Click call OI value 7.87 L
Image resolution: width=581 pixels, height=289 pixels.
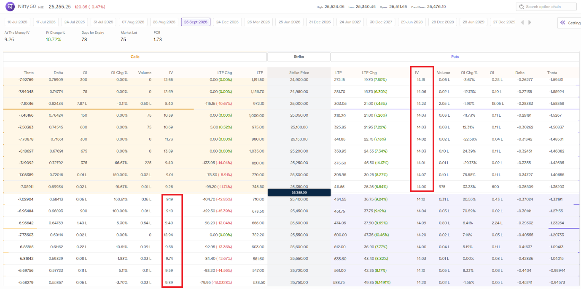click(x=81, y=103)
